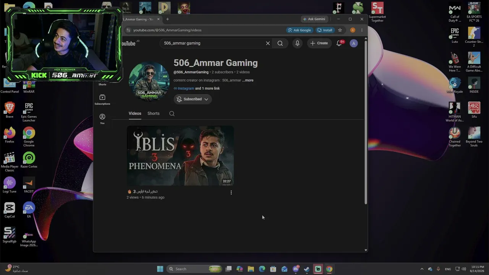Select the Supermarket Together desktop icon
The image size is (489, 275).
pos(377,12)
